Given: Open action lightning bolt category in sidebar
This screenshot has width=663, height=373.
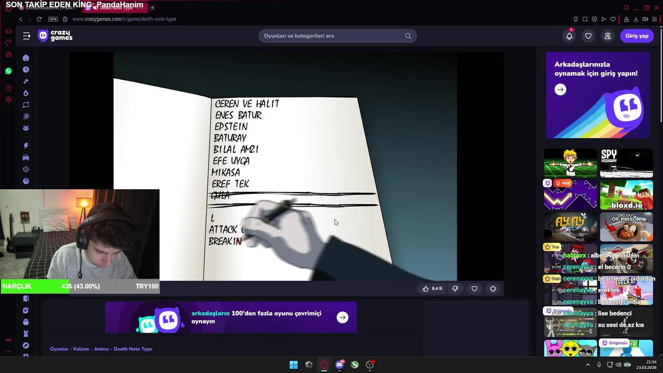Looking at the screenshot, I should (26, 146).
